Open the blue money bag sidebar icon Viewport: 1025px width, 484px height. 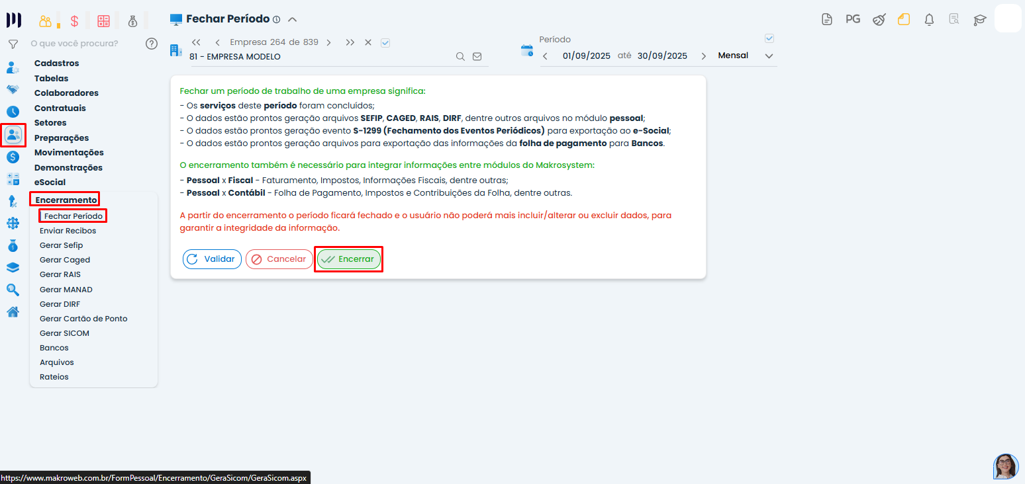pyautogui.click(x=13, y=245)
